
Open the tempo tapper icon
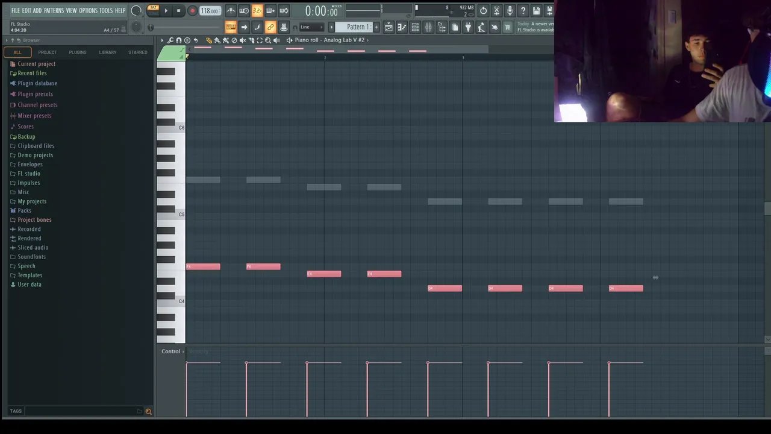[x=482, y=27]
